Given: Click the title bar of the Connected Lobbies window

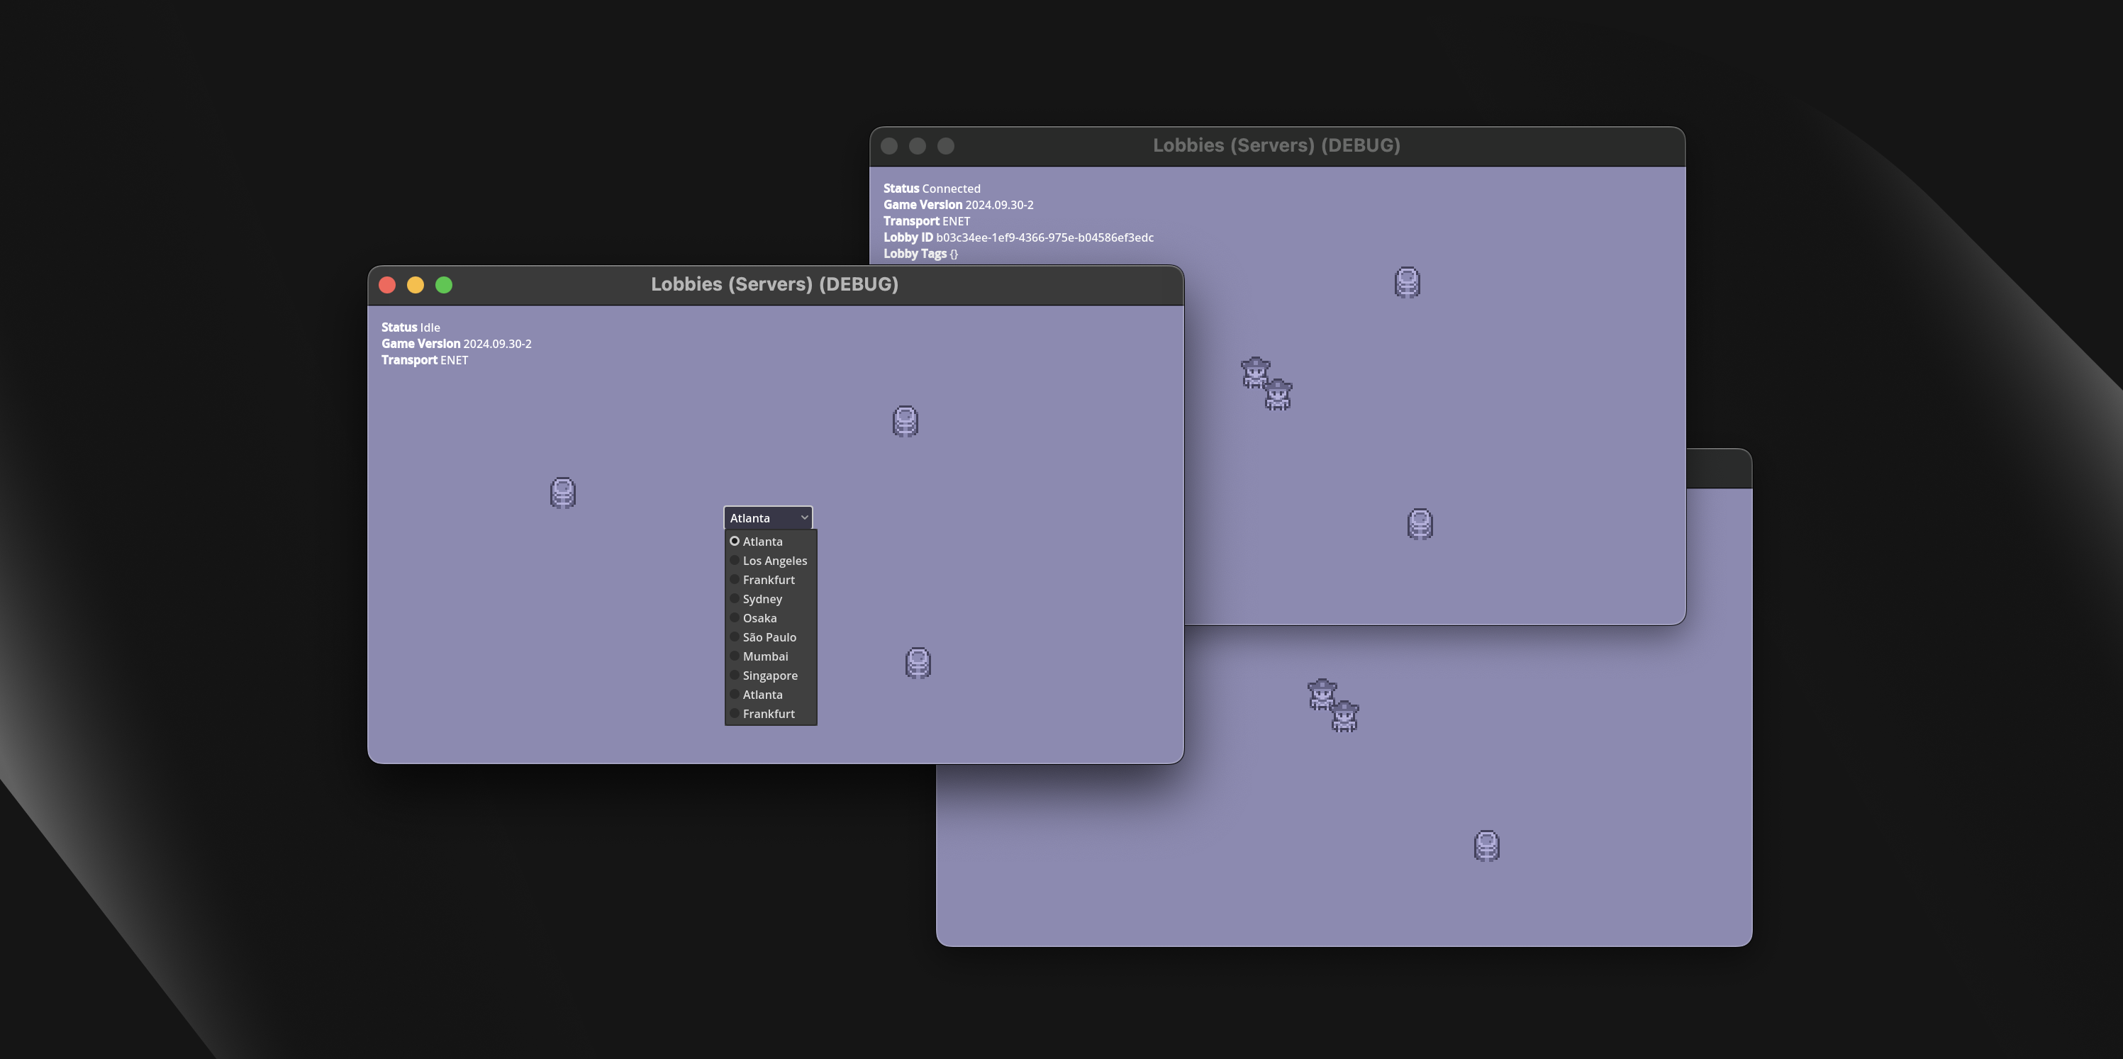Looking at the screenshot, I should [1276, 146].
